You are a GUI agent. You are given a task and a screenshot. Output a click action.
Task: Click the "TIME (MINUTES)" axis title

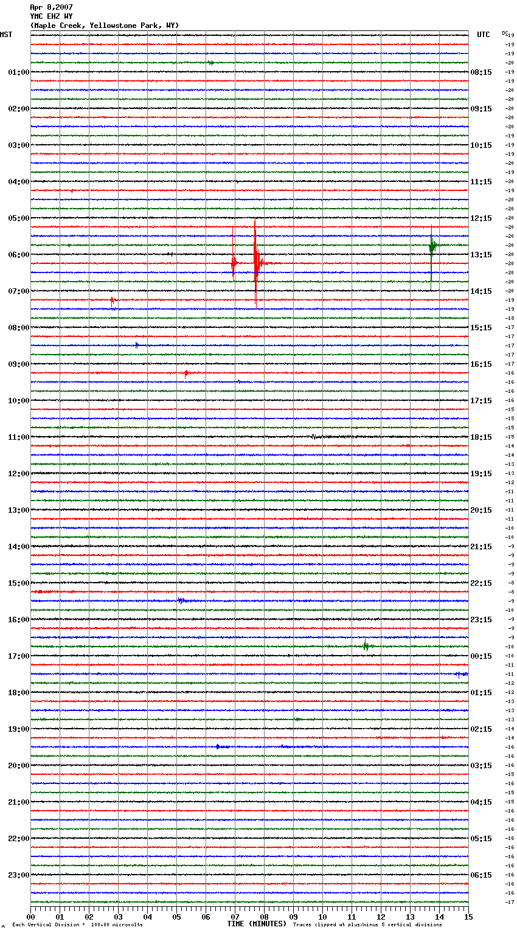pos(257,924)
